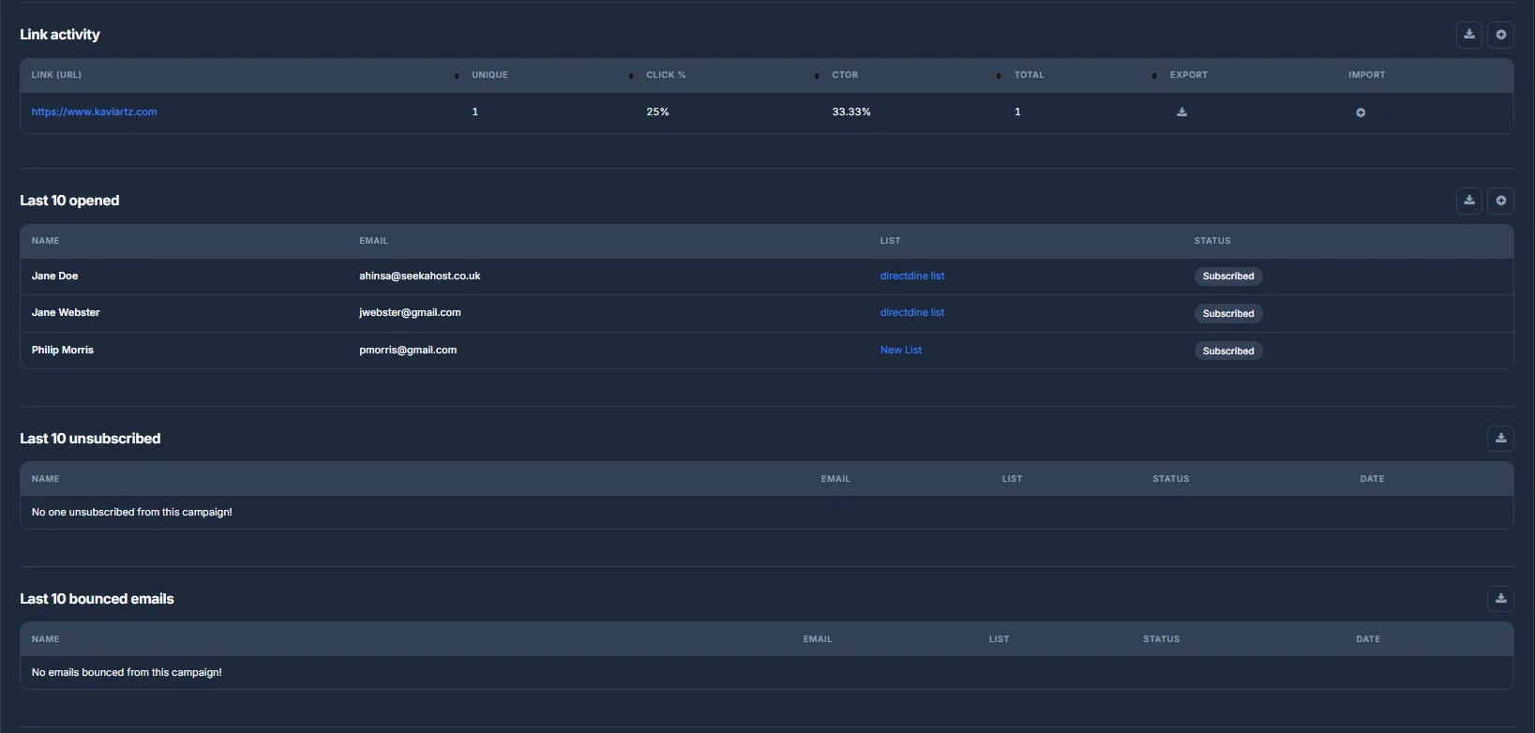Click the Subscribed badge in Philip Morris's row
This screenshot has width=1535, height=733.
[1228, 352]
